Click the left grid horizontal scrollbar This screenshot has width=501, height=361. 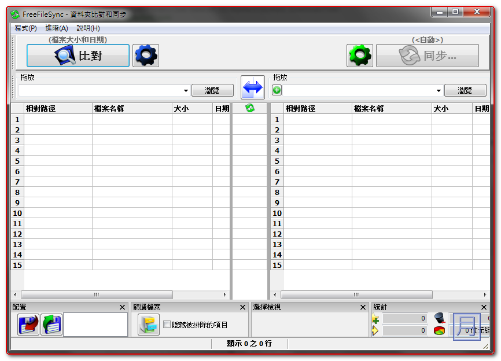[97, 294]
